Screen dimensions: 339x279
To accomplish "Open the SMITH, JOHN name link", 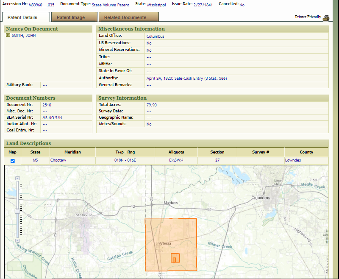I will point(24,36).
